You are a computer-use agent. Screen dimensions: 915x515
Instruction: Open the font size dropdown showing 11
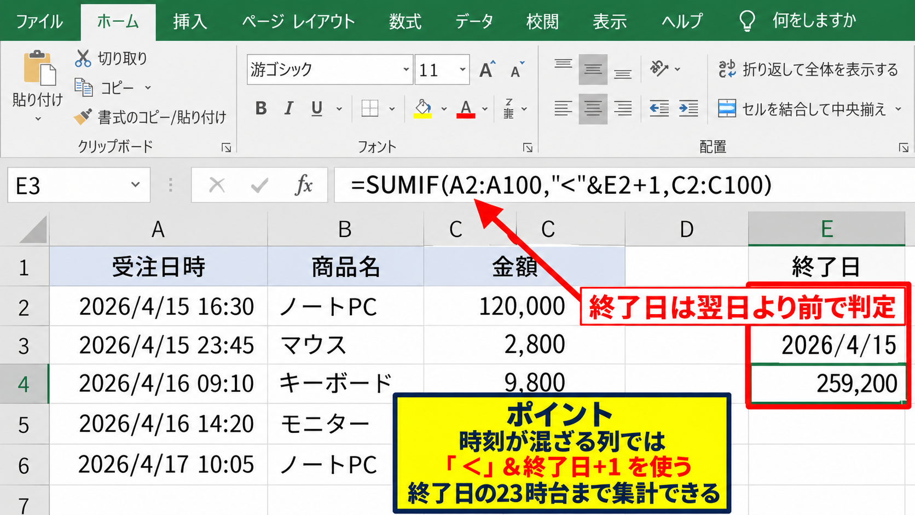tap(462, 70)
